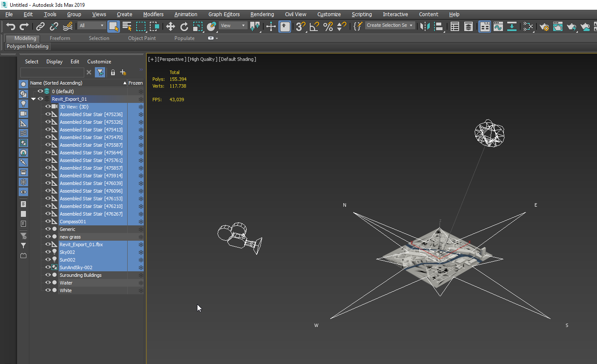
Task: Toggle the Angle Snap icon
Action: [314, 26]
